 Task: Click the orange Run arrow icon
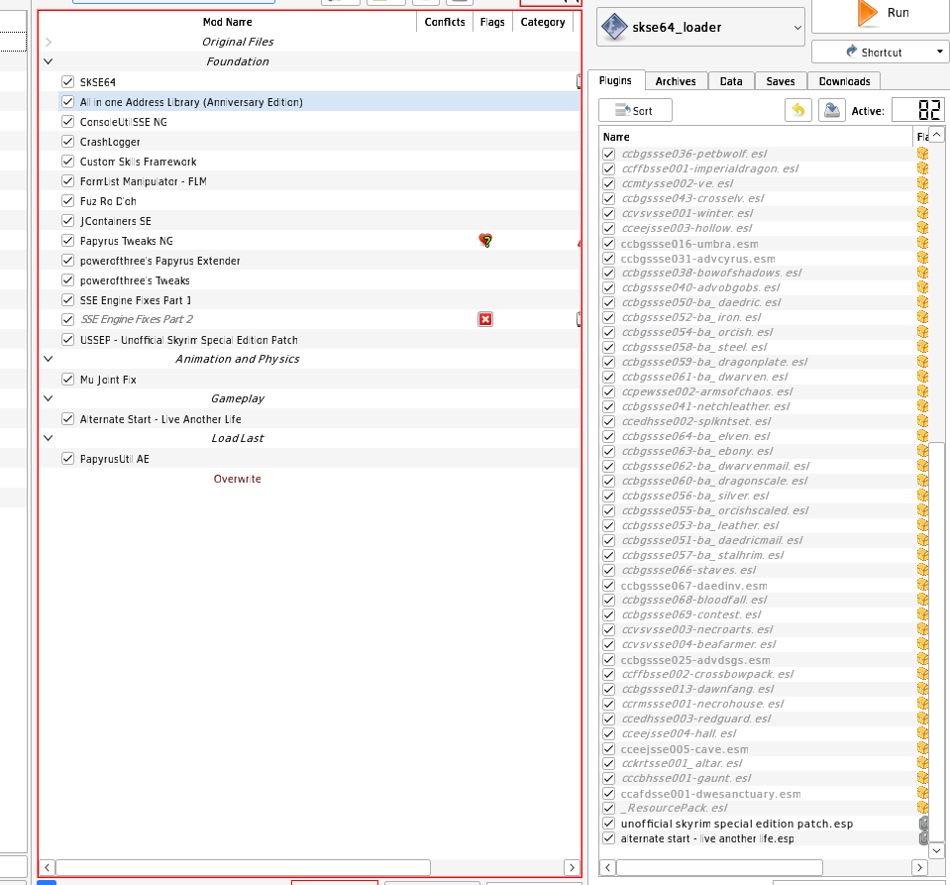point(868,13)
